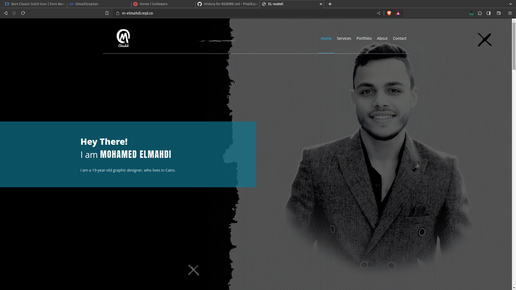Bookmark this page with bookmark icon
Image resolution: width=516 pixels, height=290 pixels.
tap(107, 13)
